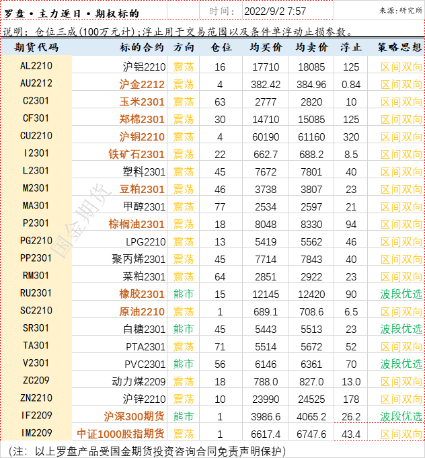The width and height of the screenshot is (425, 458).
Task: Select contract name 橡胶2301
Action: click(142, 295)
